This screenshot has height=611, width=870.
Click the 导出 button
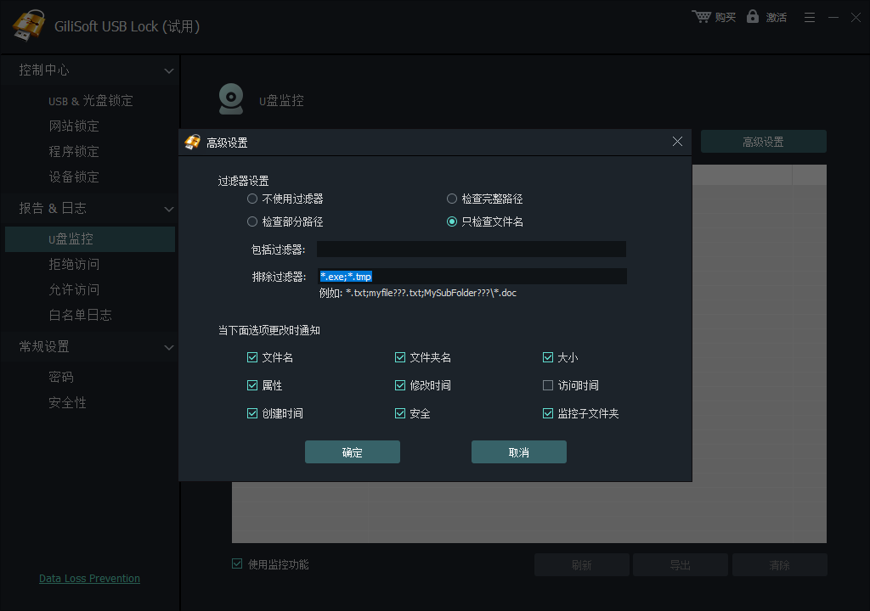pos(681,564)
